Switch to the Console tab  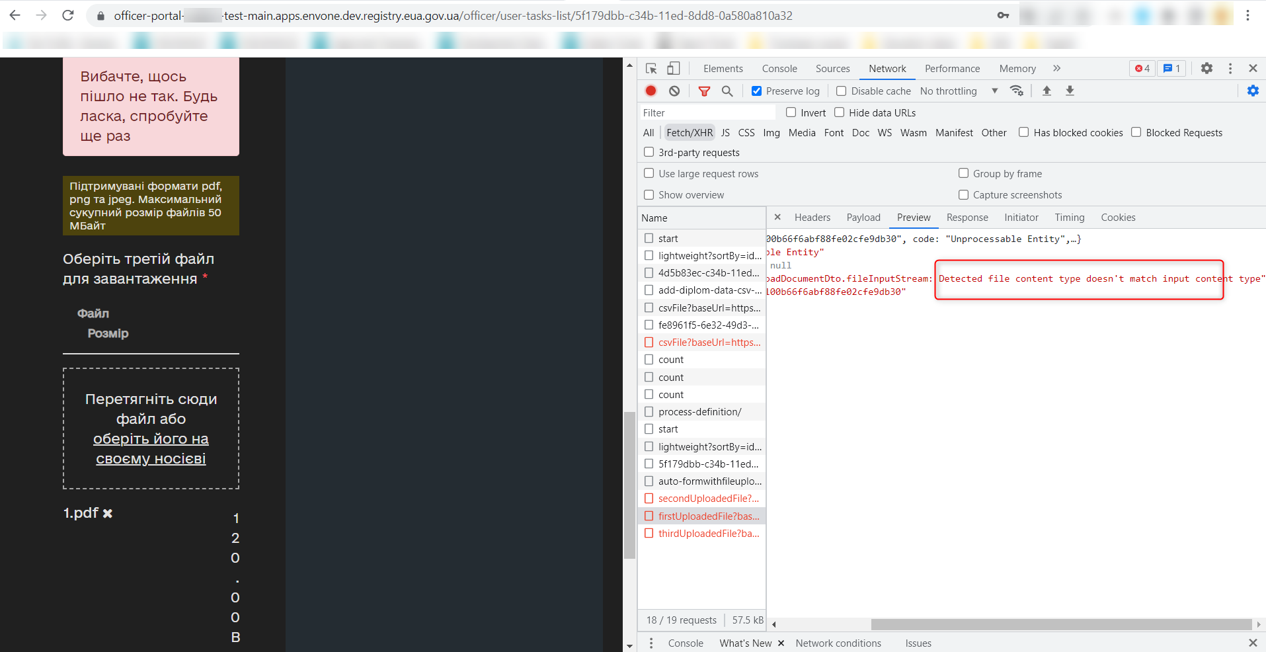click(779, 68)
